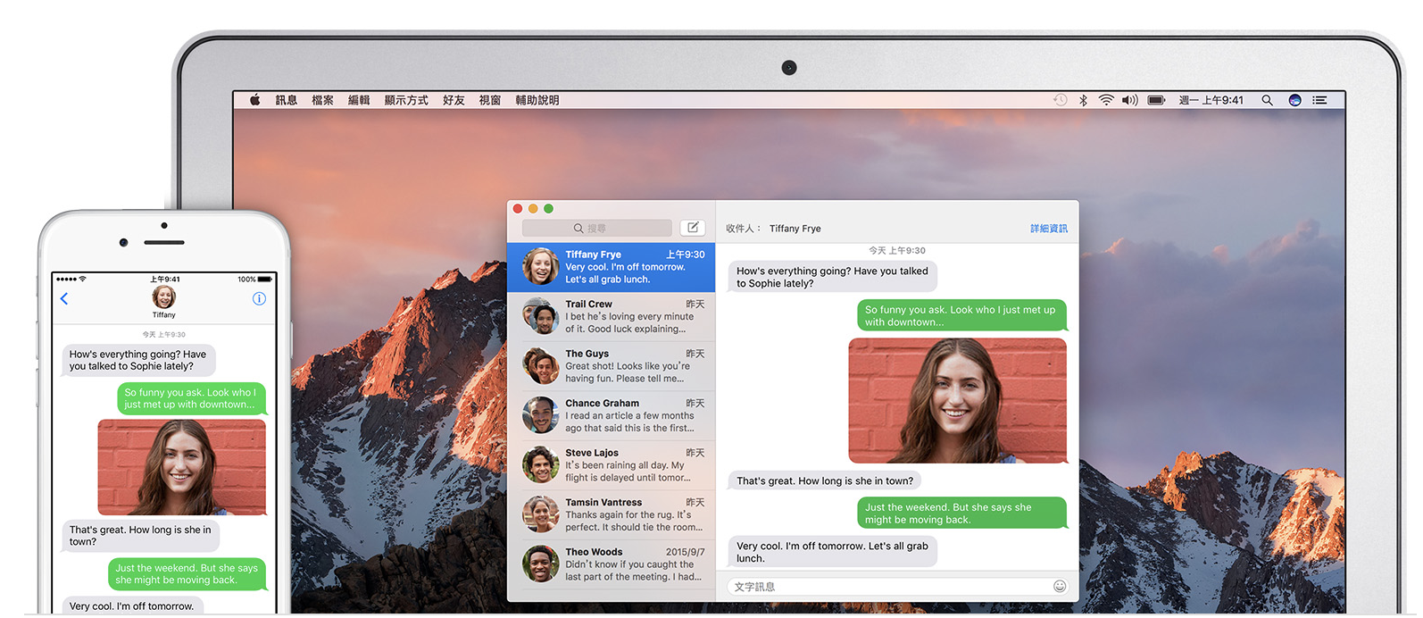The width and height of the screenshot is (1423, 618).
Task: Click the Apple logo menu
Action: coord(254,100)
